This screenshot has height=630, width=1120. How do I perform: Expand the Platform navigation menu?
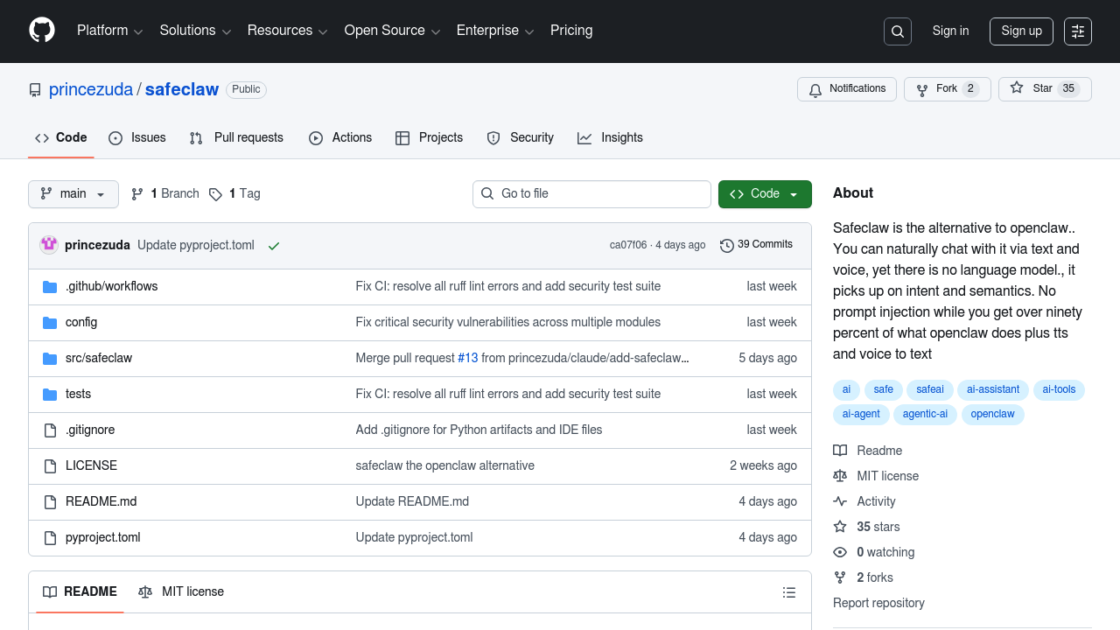coord(109,31)
